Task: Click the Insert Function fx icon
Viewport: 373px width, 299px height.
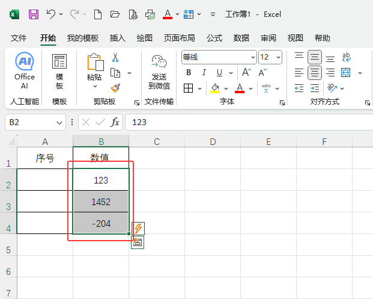Action: point(115,122)
